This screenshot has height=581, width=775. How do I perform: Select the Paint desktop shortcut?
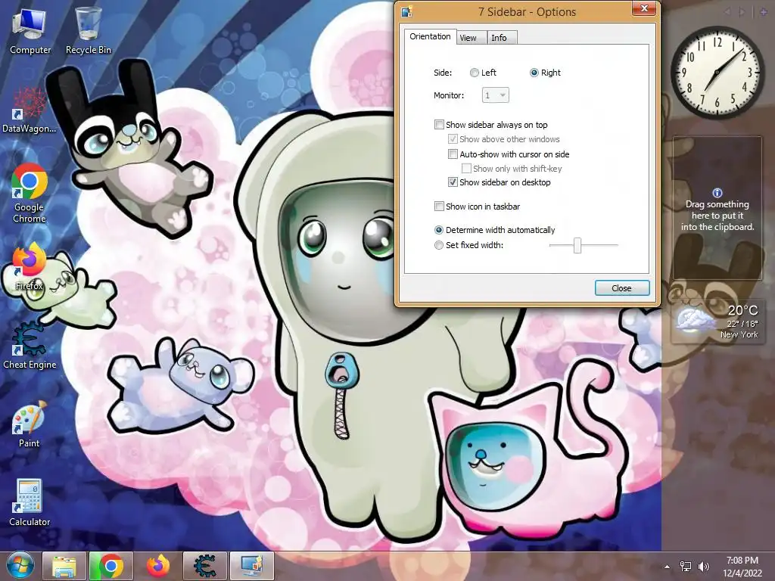tap(30, 424)
